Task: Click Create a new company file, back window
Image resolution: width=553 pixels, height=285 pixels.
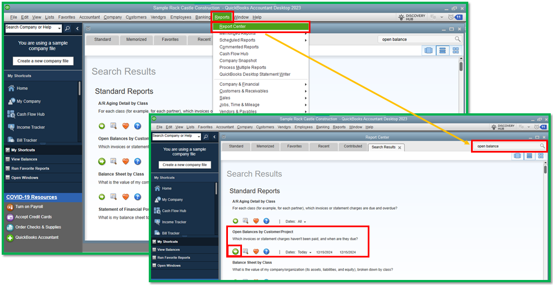Action: point(43,61)
